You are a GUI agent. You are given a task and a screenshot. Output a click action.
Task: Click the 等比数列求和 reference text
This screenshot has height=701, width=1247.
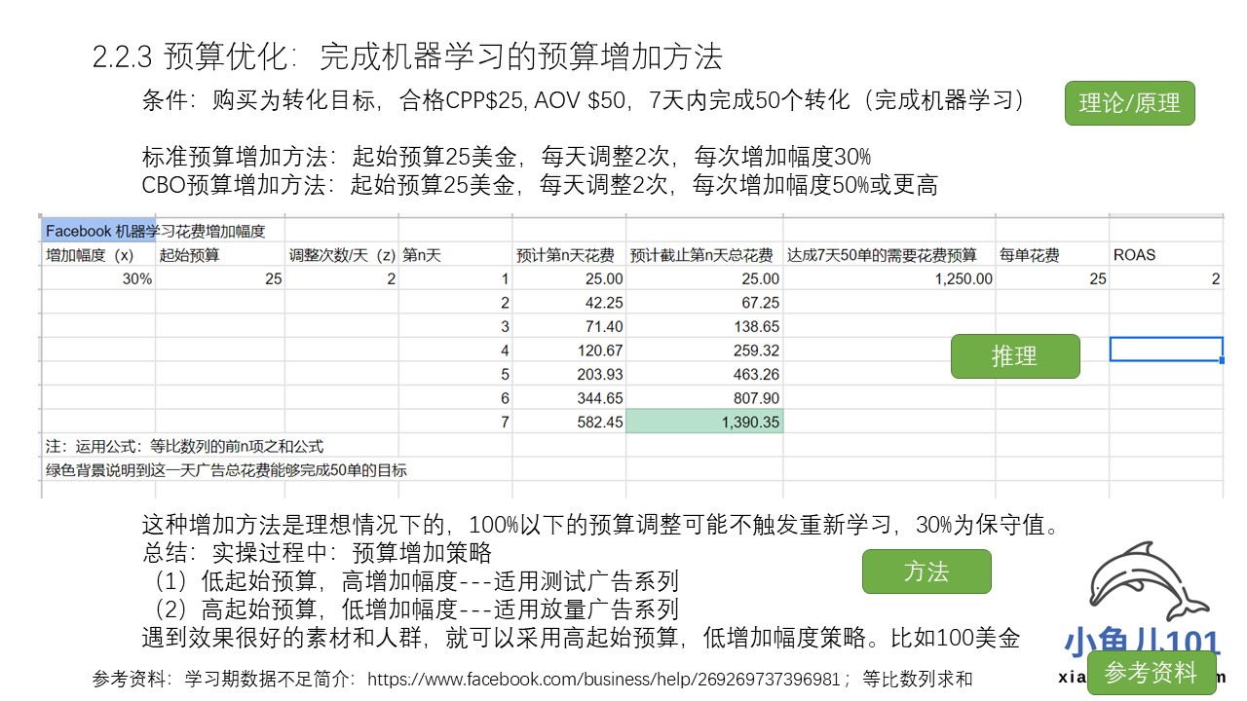(918, 679)
